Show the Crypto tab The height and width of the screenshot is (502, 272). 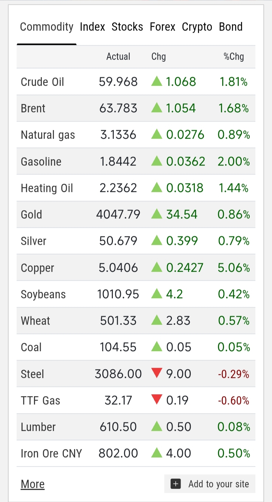pyautogui.click(x=197, y=27)
